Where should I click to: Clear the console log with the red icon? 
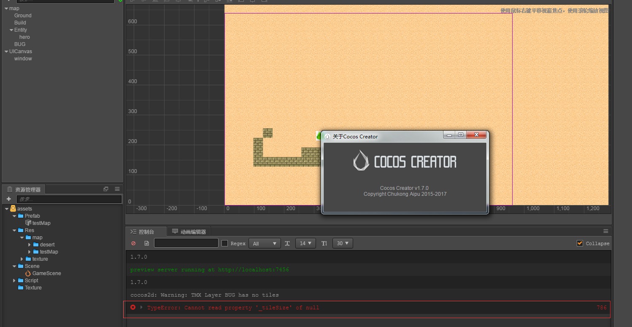134,243
